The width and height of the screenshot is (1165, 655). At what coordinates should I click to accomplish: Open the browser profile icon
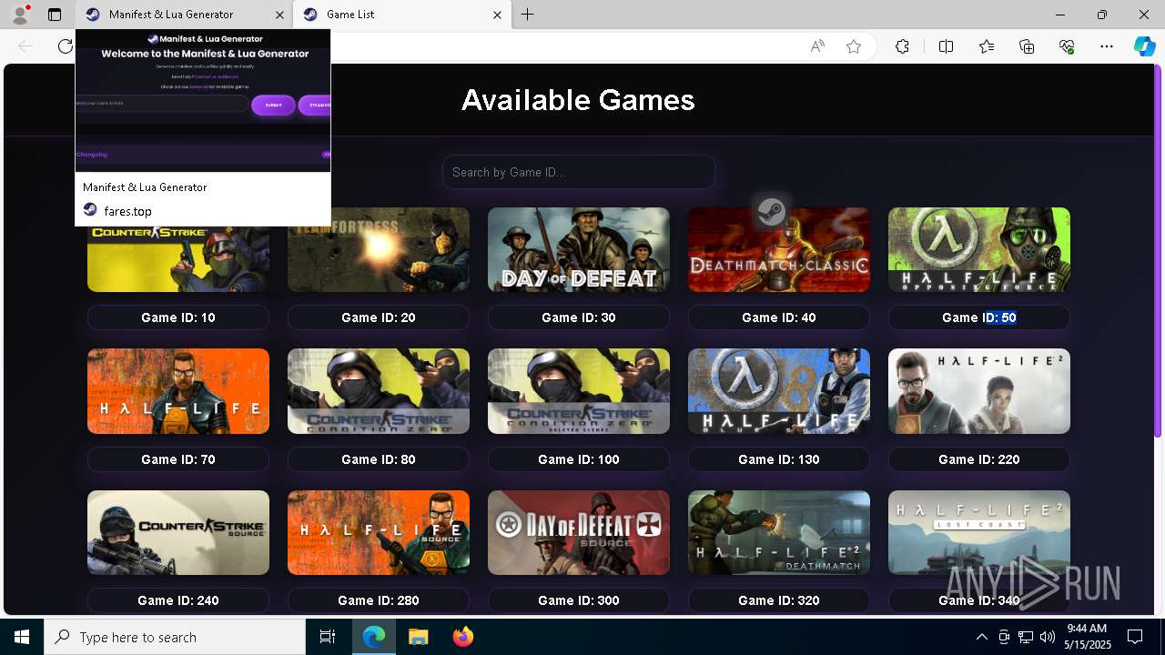tap(19, 15)
